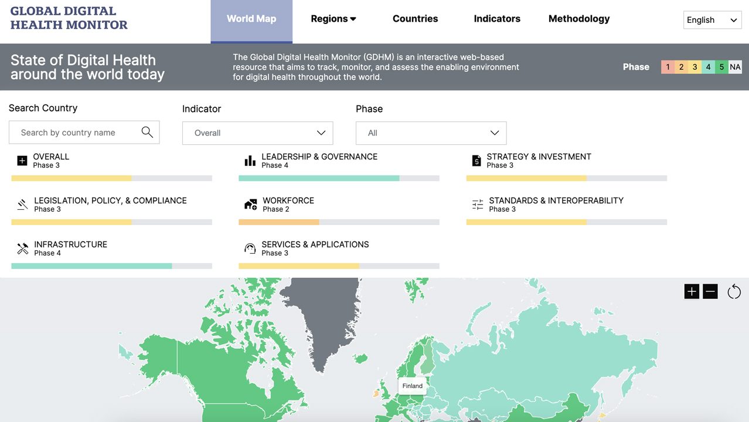Click the LEGISLATION, POLICY, & COMPLIANCE label
749x422 pixels.
(110, 200)
